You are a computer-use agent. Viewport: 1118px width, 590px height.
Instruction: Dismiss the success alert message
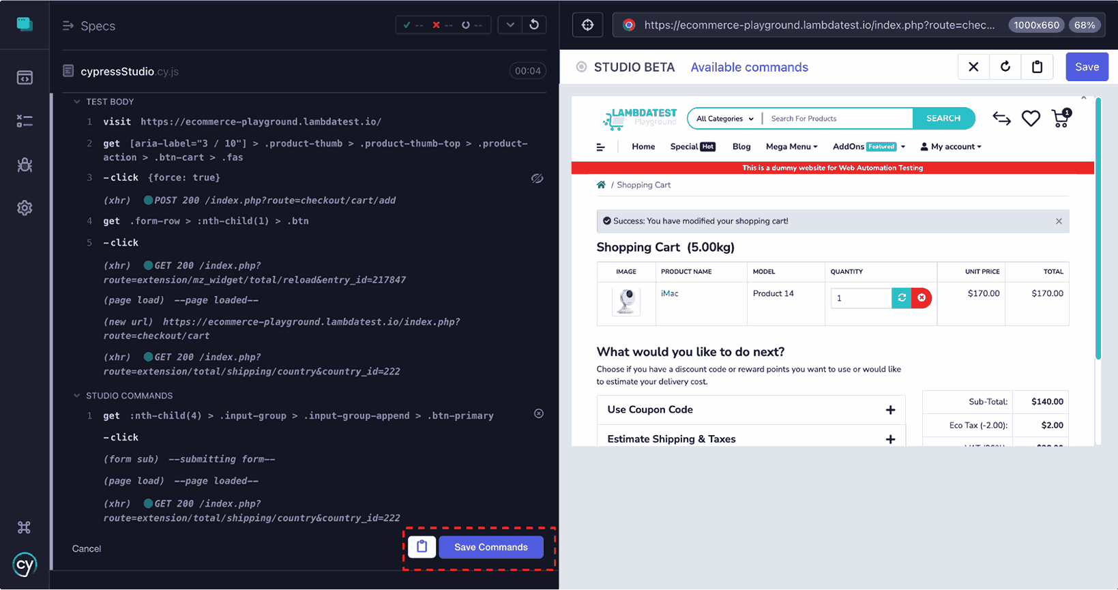tap(1059, 221)
